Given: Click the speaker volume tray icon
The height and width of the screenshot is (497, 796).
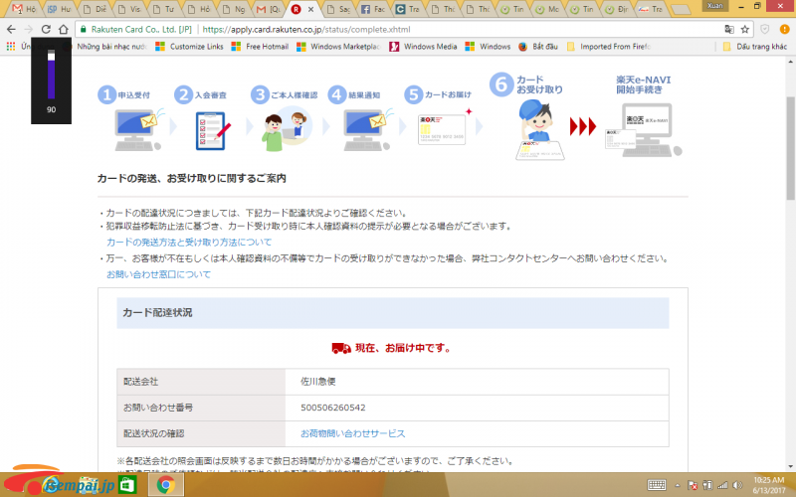Looking at the screenshot, I should [x=737, y=485].
